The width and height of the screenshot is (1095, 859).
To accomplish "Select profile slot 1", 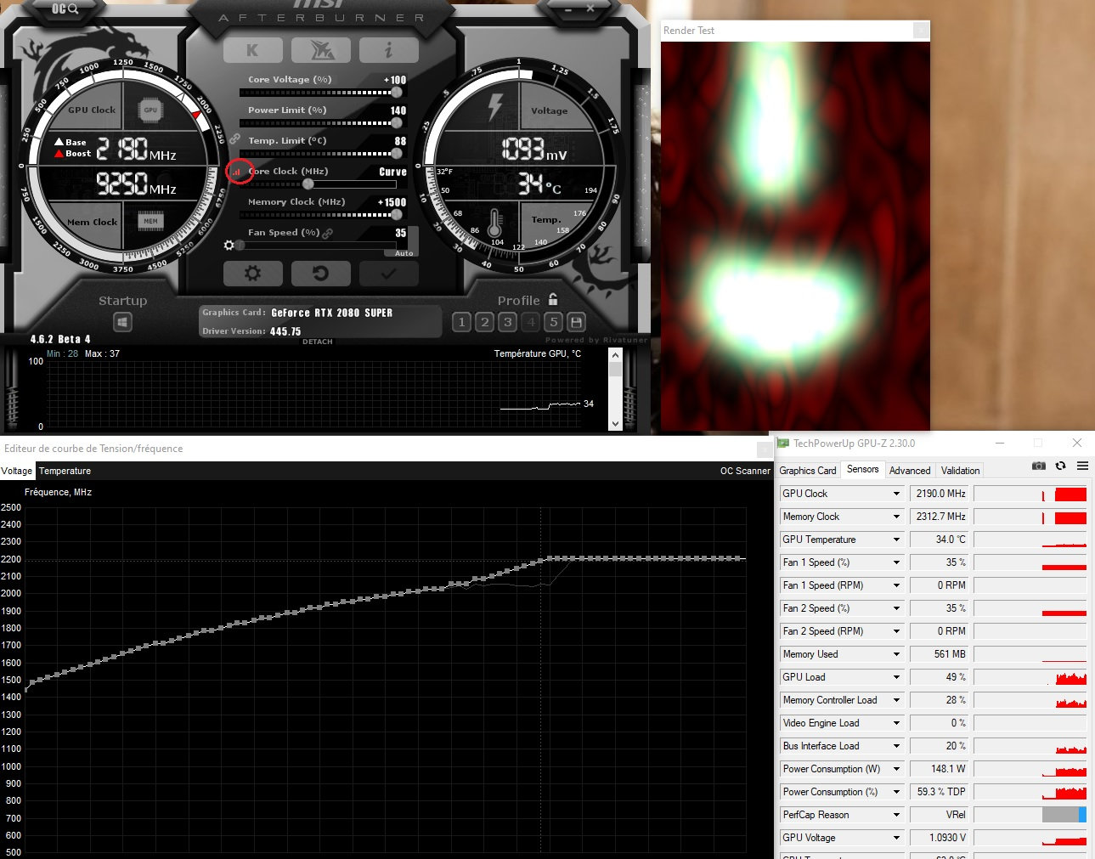I will tap(461, 322).
